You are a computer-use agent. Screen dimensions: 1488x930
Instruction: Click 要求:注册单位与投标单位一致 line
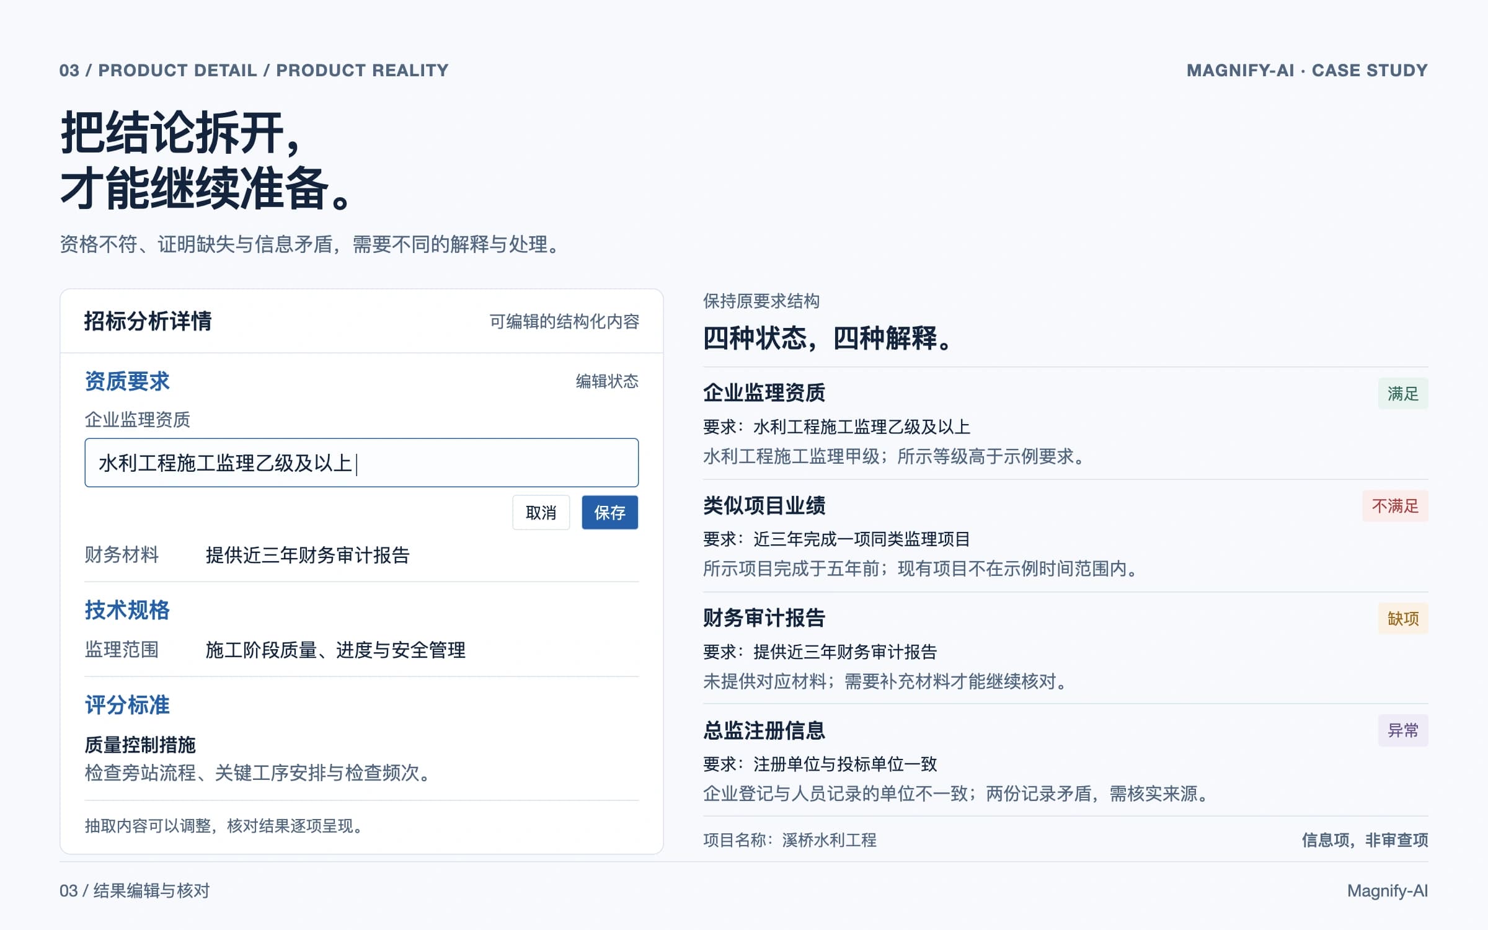pyautogui.click(x=820, y=764)
